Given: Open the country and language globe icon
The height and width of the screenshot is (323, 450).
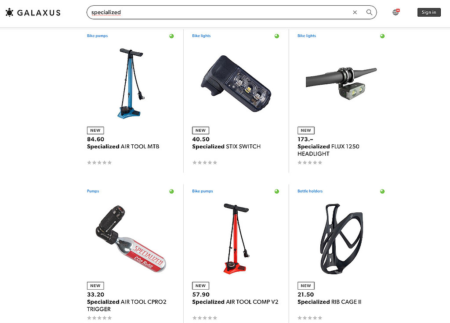Looking at the screenshot, I should (x=396, y=12).
